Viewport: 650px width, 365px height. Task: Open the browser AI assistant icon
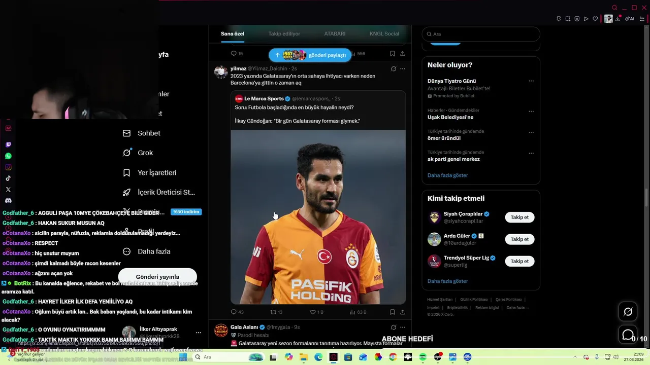630,19
